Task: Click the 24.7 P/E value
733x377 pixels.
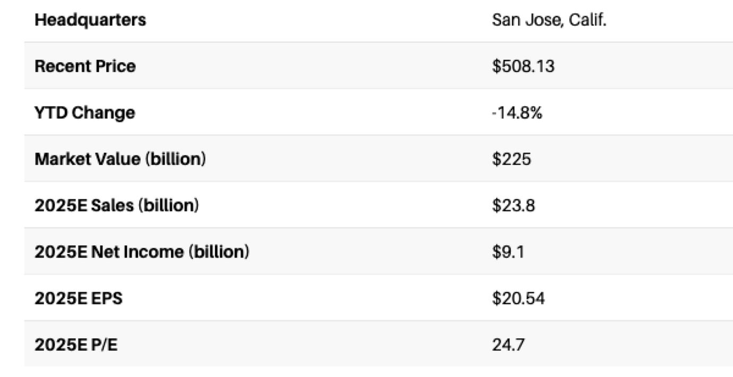Action: (508, 345)
